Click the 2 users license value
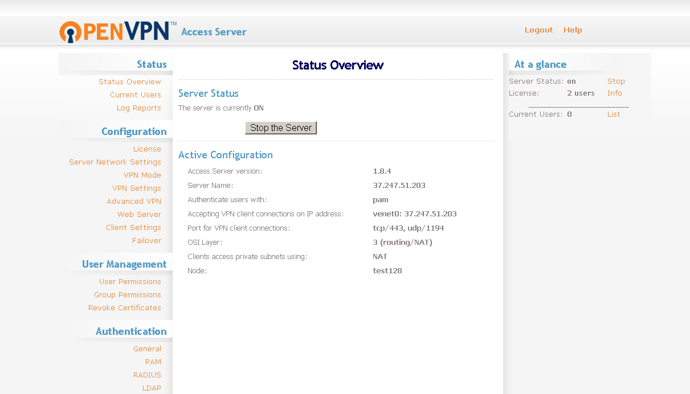Image resolution: width=690 pixels, height=394 pixels. pos(581,93)
